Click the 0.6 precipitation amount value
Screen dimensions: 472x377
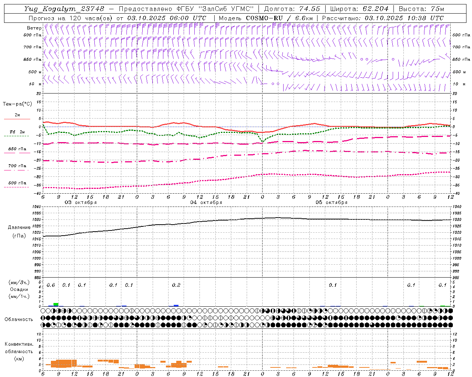click(51, 285)
